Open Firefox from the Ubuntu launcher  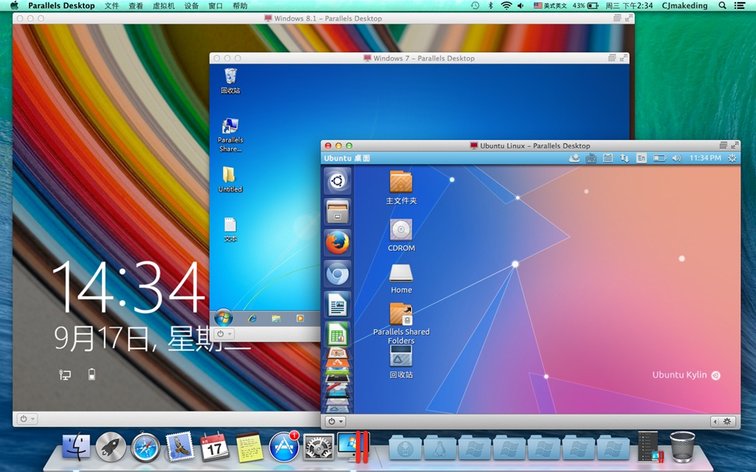[337, 242]
